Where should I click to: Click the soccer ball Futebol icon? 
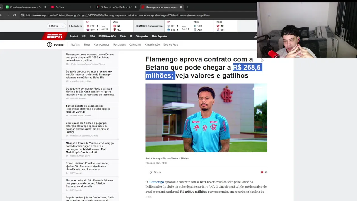(x=49, y=44)
